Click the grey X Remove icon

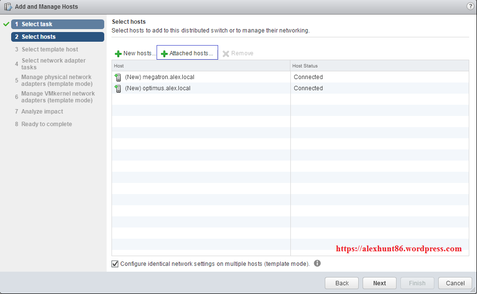click(226, 53)
